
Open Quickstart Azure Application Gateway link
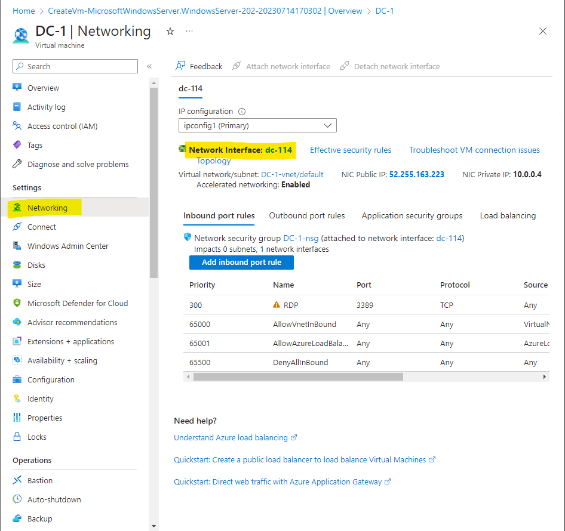coord(282,481)
